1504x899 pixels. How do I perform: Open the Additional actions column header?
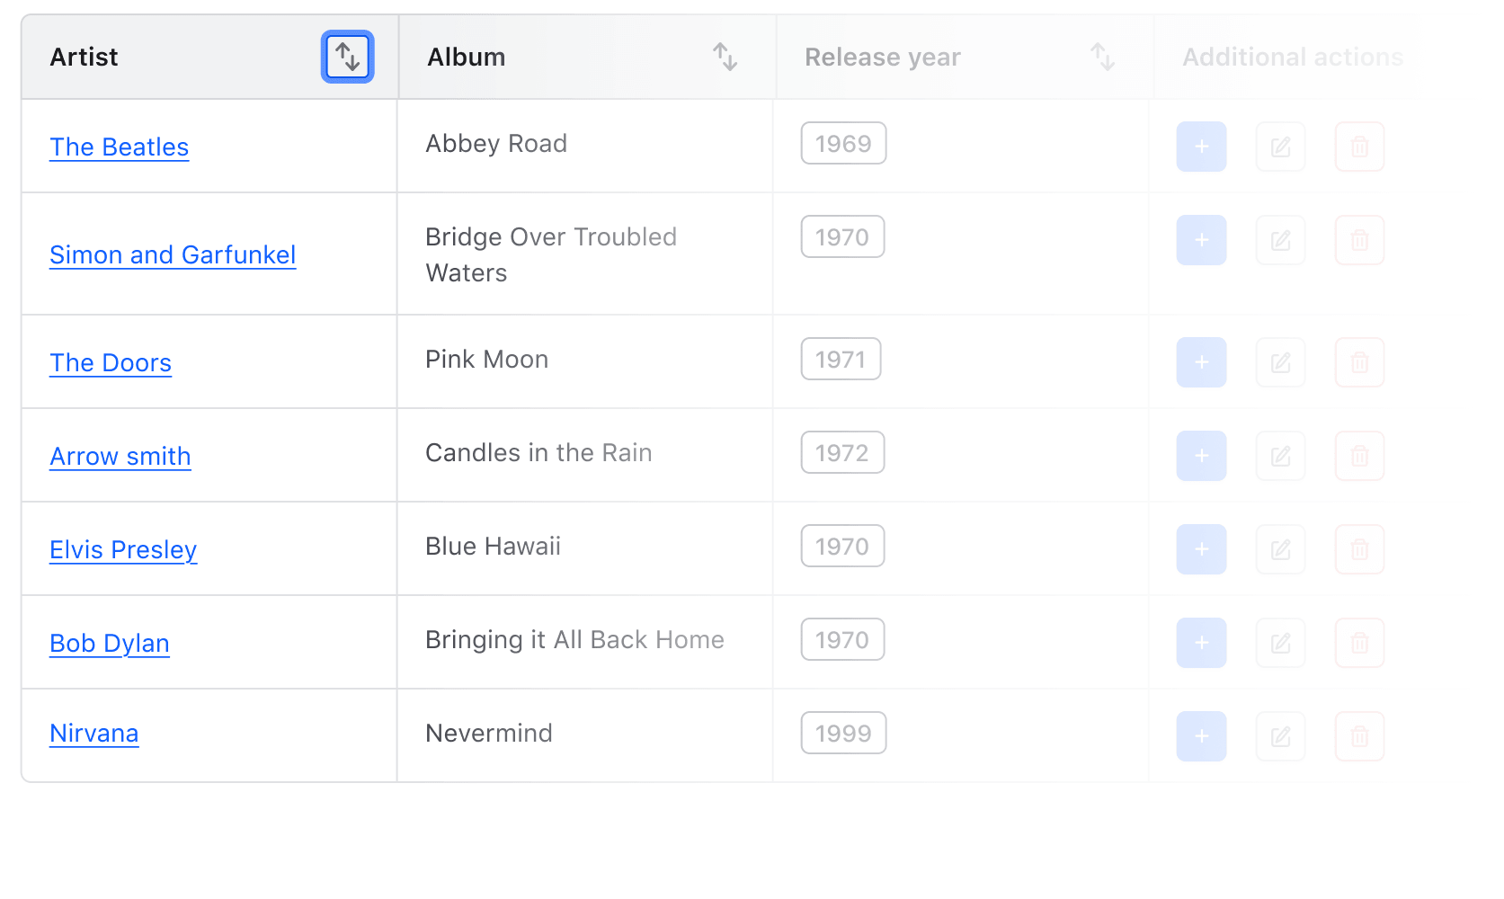click(x=1293, y=57)
